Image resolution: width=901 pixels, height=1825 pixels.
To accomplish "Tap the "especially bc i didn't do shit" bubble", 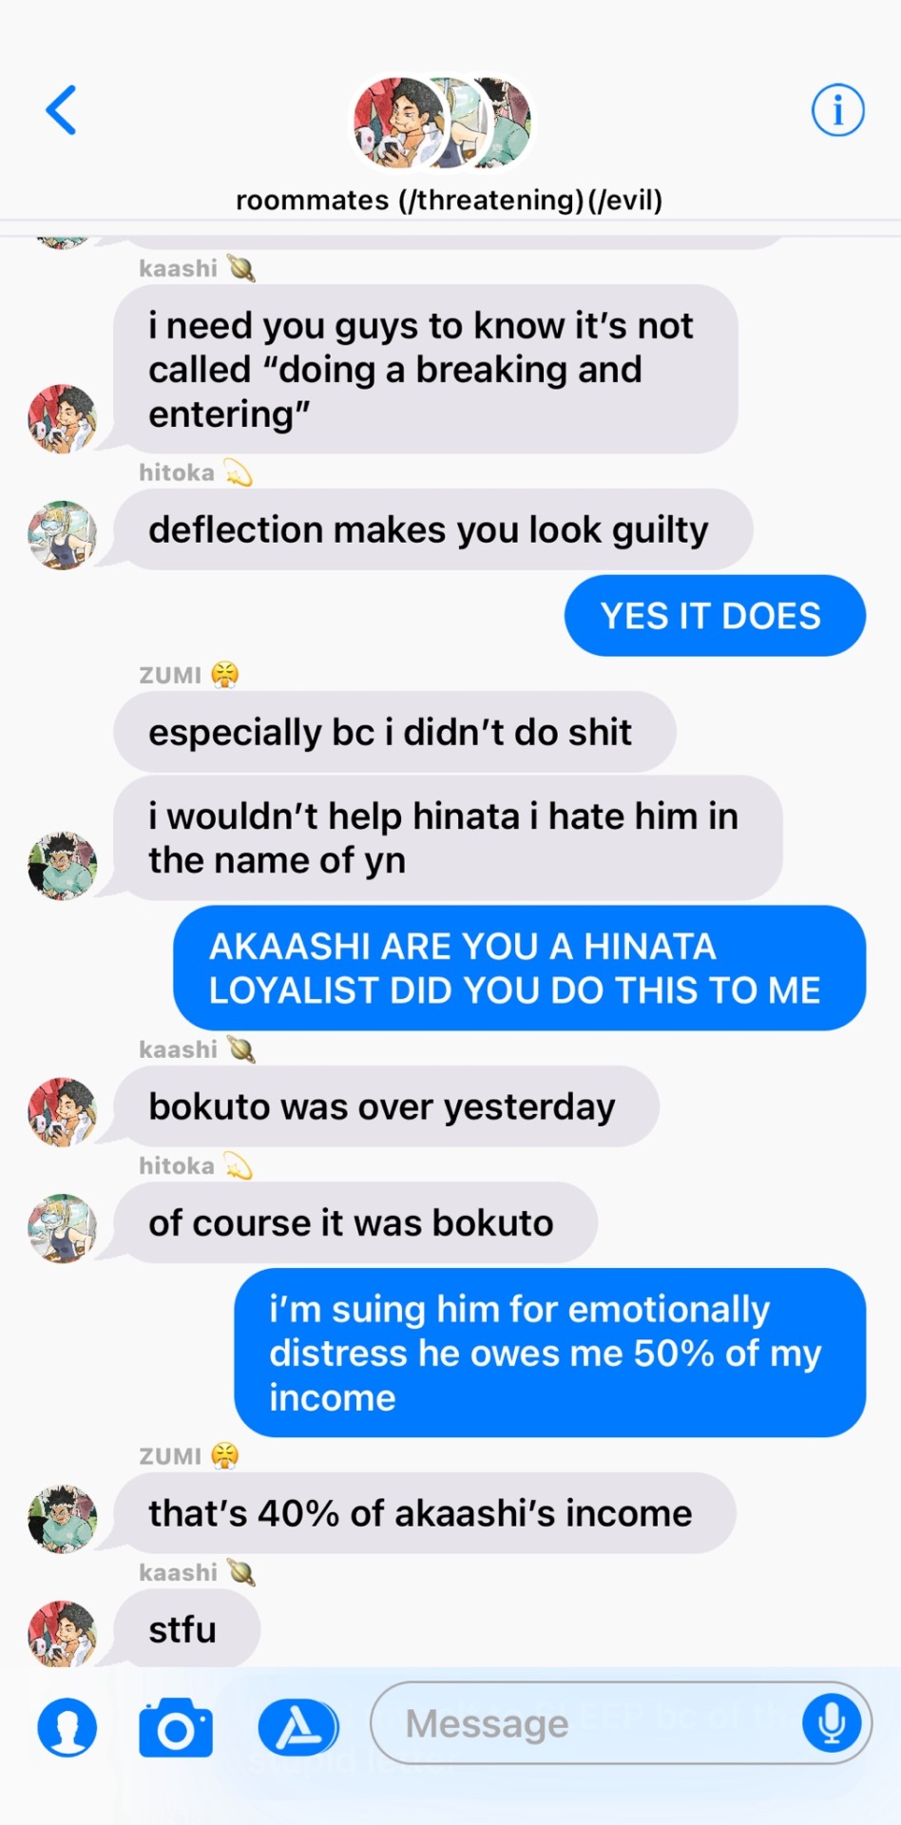I will 394,732.
